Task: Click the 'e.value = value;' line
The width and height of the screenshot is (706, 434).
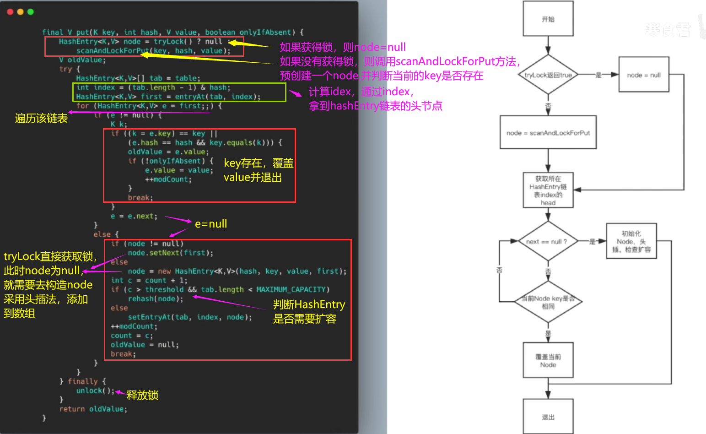Action: 179,170
